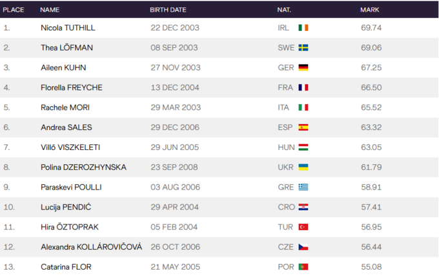Sort by the MARK column header
439x280 pixels.
(369, 10)
